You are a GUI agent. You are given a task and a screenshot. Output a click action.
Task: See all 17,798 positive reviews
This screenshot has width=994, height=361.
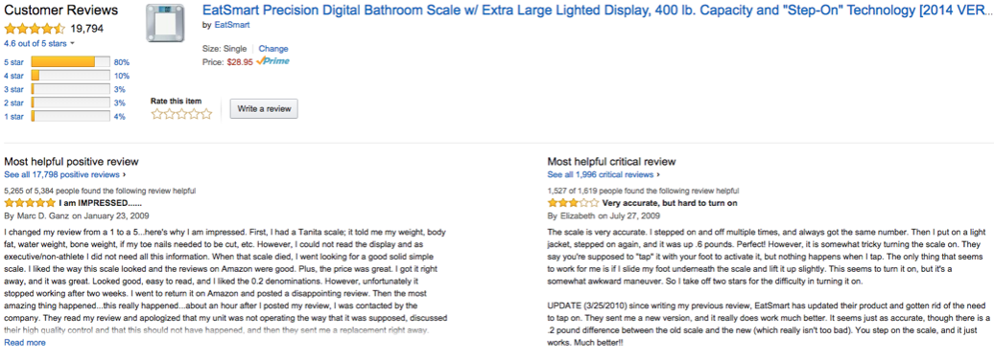64,174
